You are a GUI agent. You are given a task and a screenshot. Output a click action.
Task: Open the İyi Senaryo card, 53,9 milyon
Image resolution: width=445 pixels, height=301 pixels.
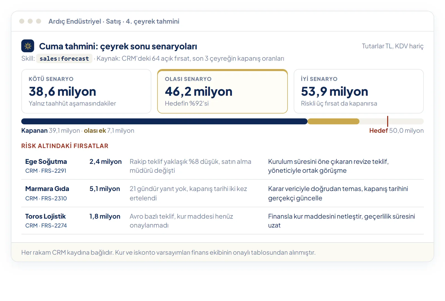coord(359,91)
